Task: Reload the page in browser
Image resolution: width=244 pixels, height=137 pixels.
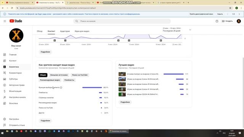Action: click(x=12, y=8)
